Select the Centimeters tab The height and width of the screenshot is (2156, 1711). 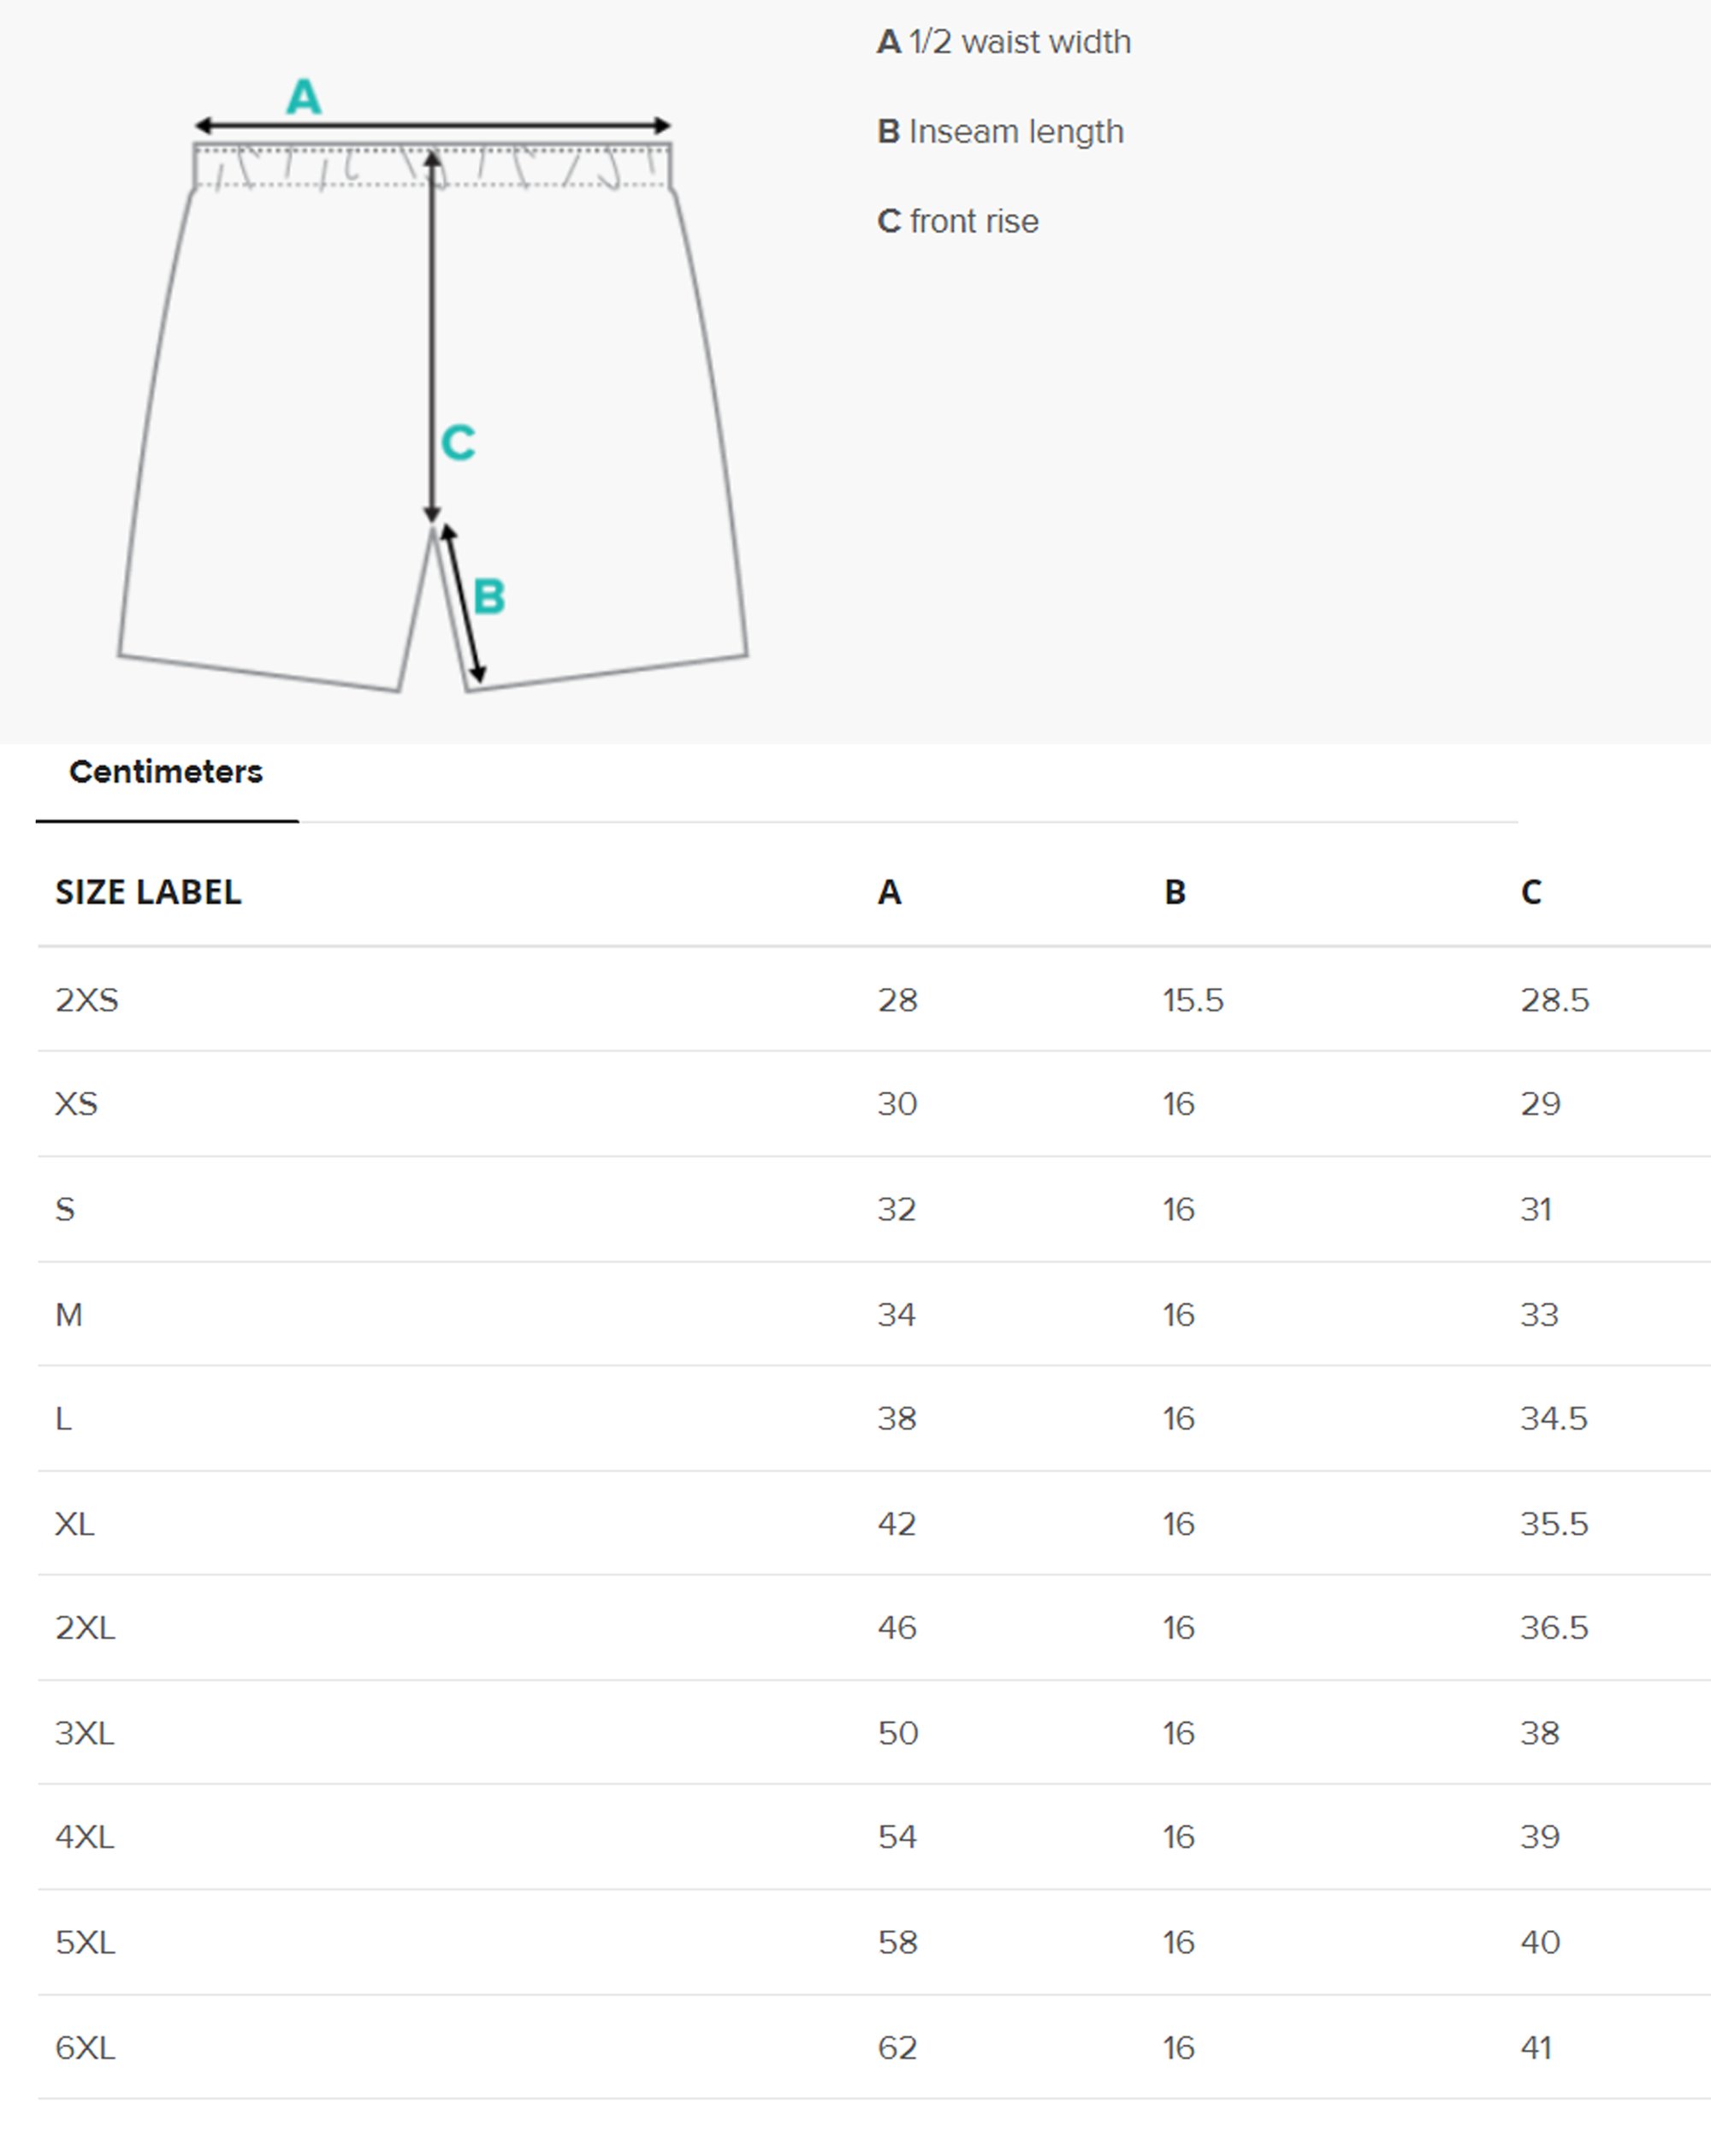pos(166,772)
